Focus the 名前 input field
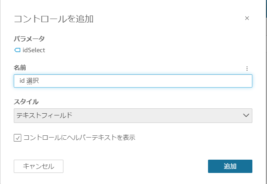This screenshot has height=184, width=267. tap(133, 81)
